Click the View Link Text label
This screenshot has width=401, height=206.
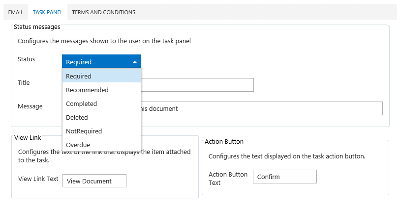tap(38, 179)
